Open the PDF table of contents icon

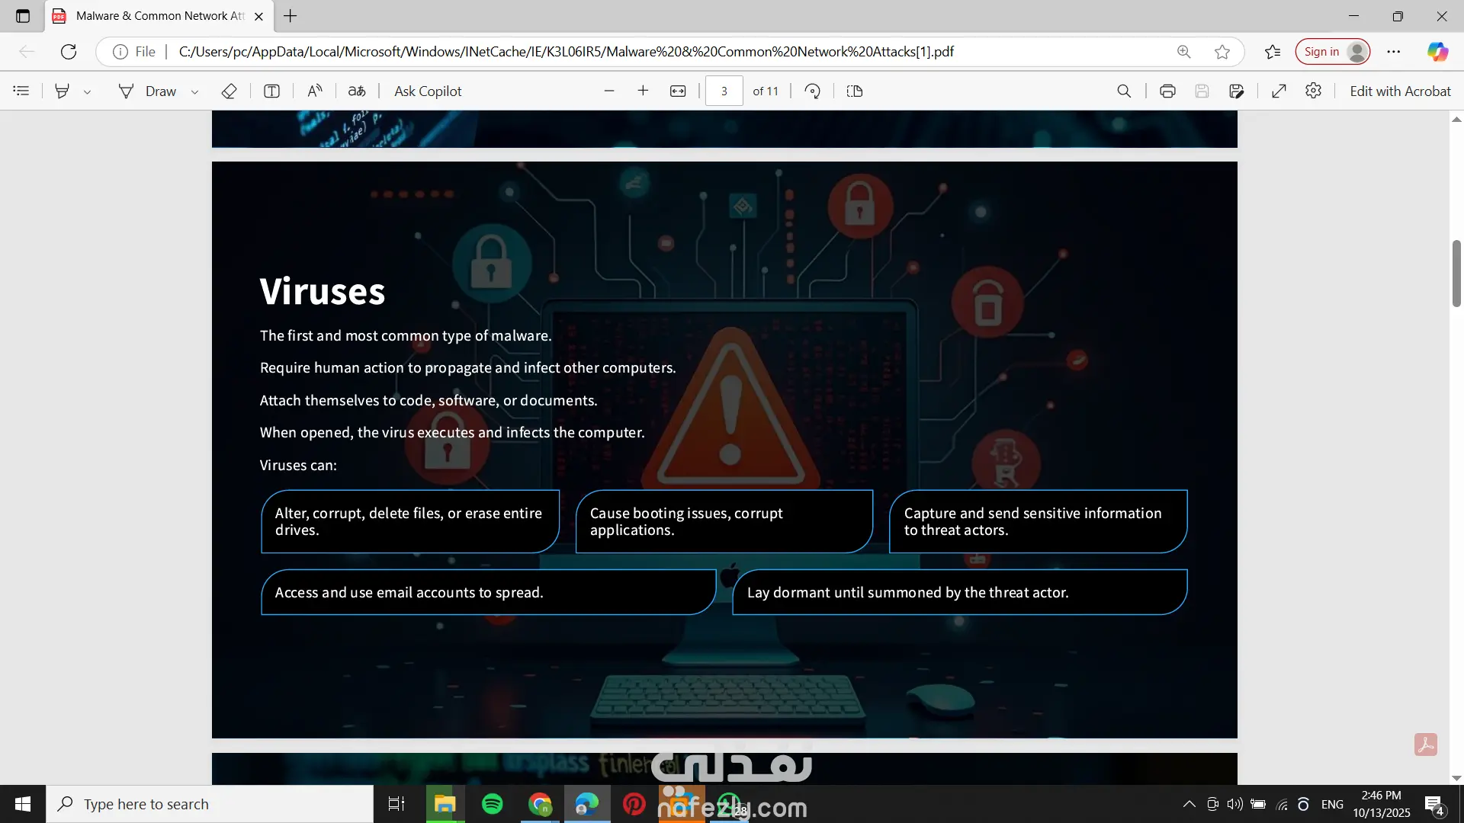coord(21,91)
